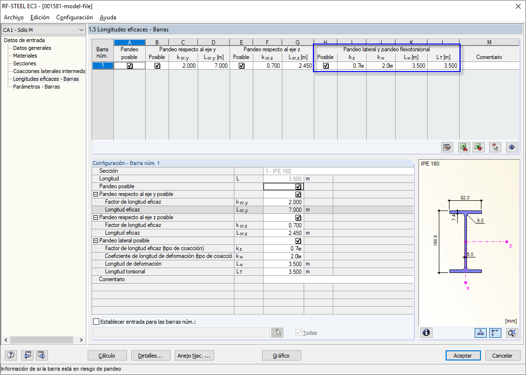
Task: Activate the pick-member-in-graphic icon
Action: coord(495,147)
